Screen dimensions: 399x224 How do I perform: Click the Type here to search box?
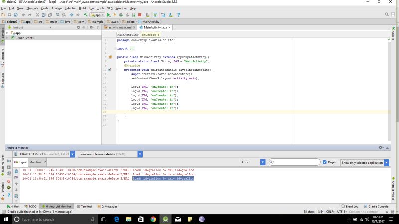54,219
